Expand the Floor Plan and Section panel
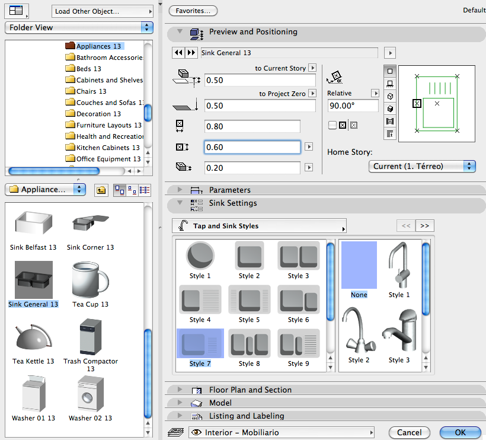Image resolution: width=486 pixels, height=440 pixels. point(180,390)
